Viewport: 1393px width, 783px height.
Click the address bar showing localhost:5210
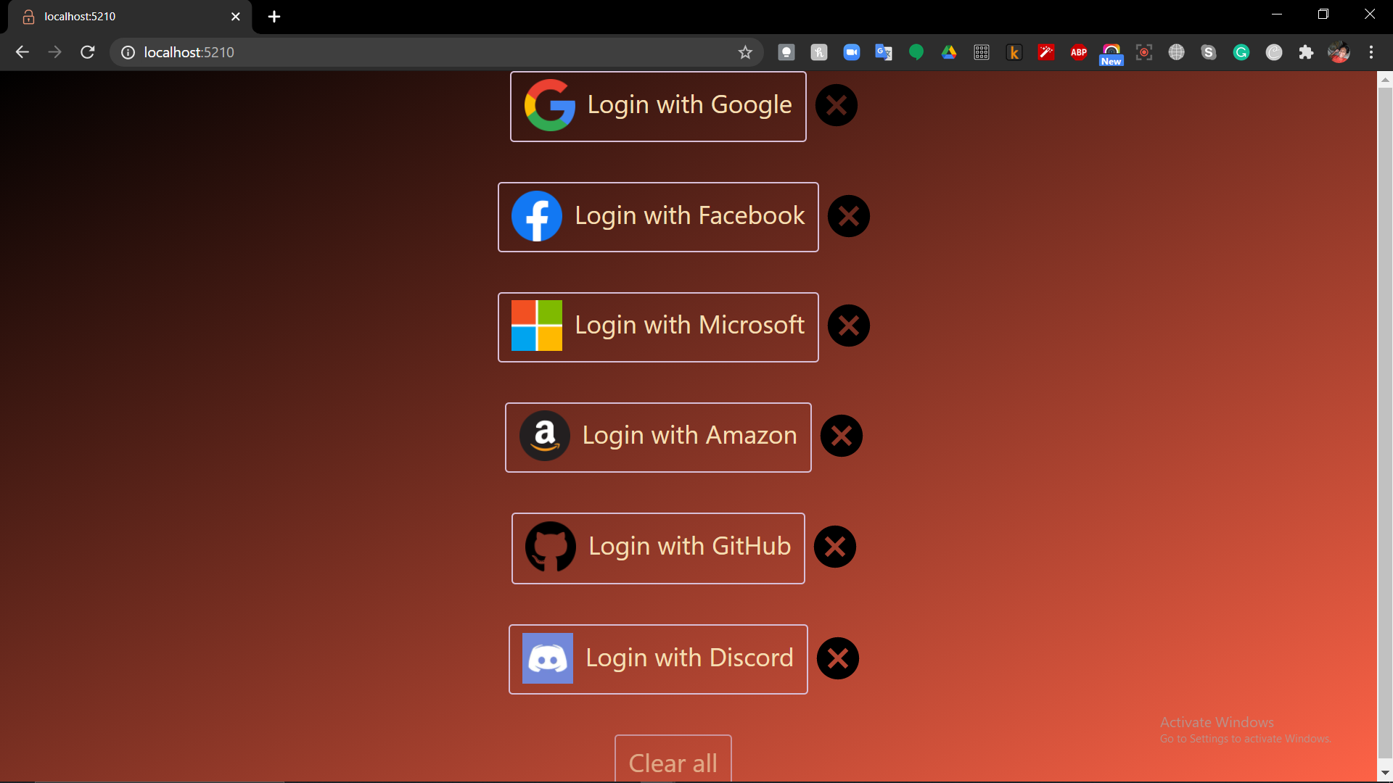tap(435, 52)
